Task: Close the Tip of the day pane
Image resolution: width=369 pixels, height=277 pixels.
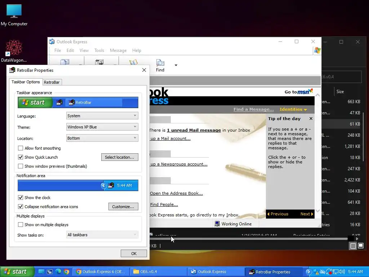Action: click(311, 118)
